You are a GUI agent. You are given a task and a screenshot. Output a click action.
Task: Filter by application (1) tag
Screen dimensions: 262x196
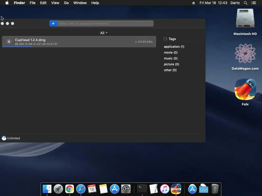coord(174,47)
